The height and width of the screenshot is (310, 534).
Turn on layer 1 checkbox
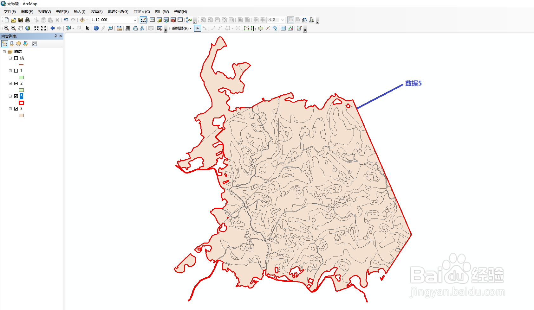pos(16,71)
